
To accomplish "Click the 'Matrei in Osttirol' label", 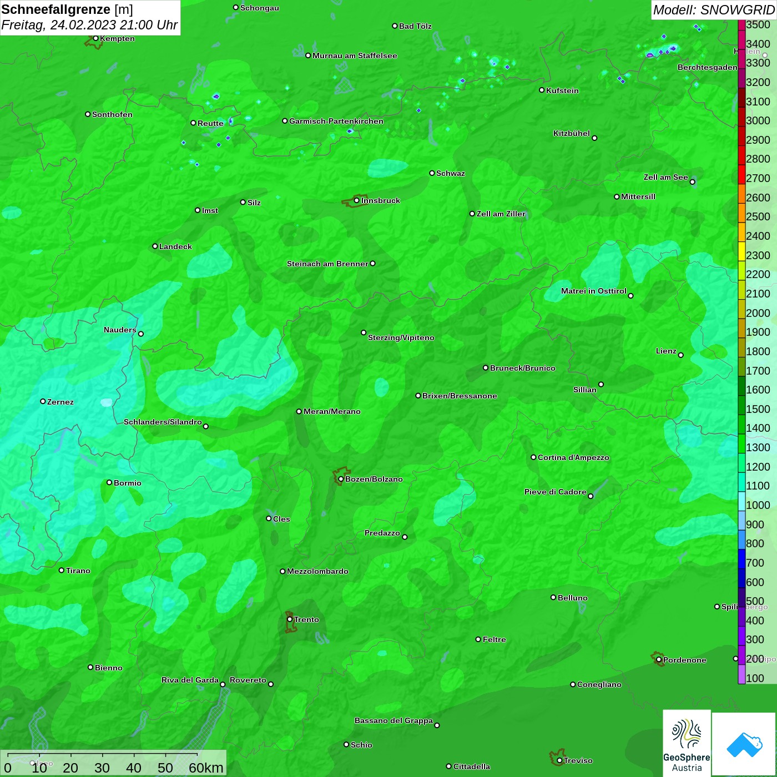I will click(x=594, y=291).
